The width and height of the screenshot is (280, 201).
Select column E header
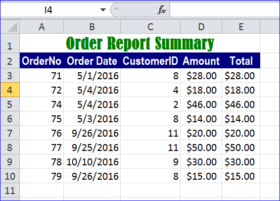[241, 27]
